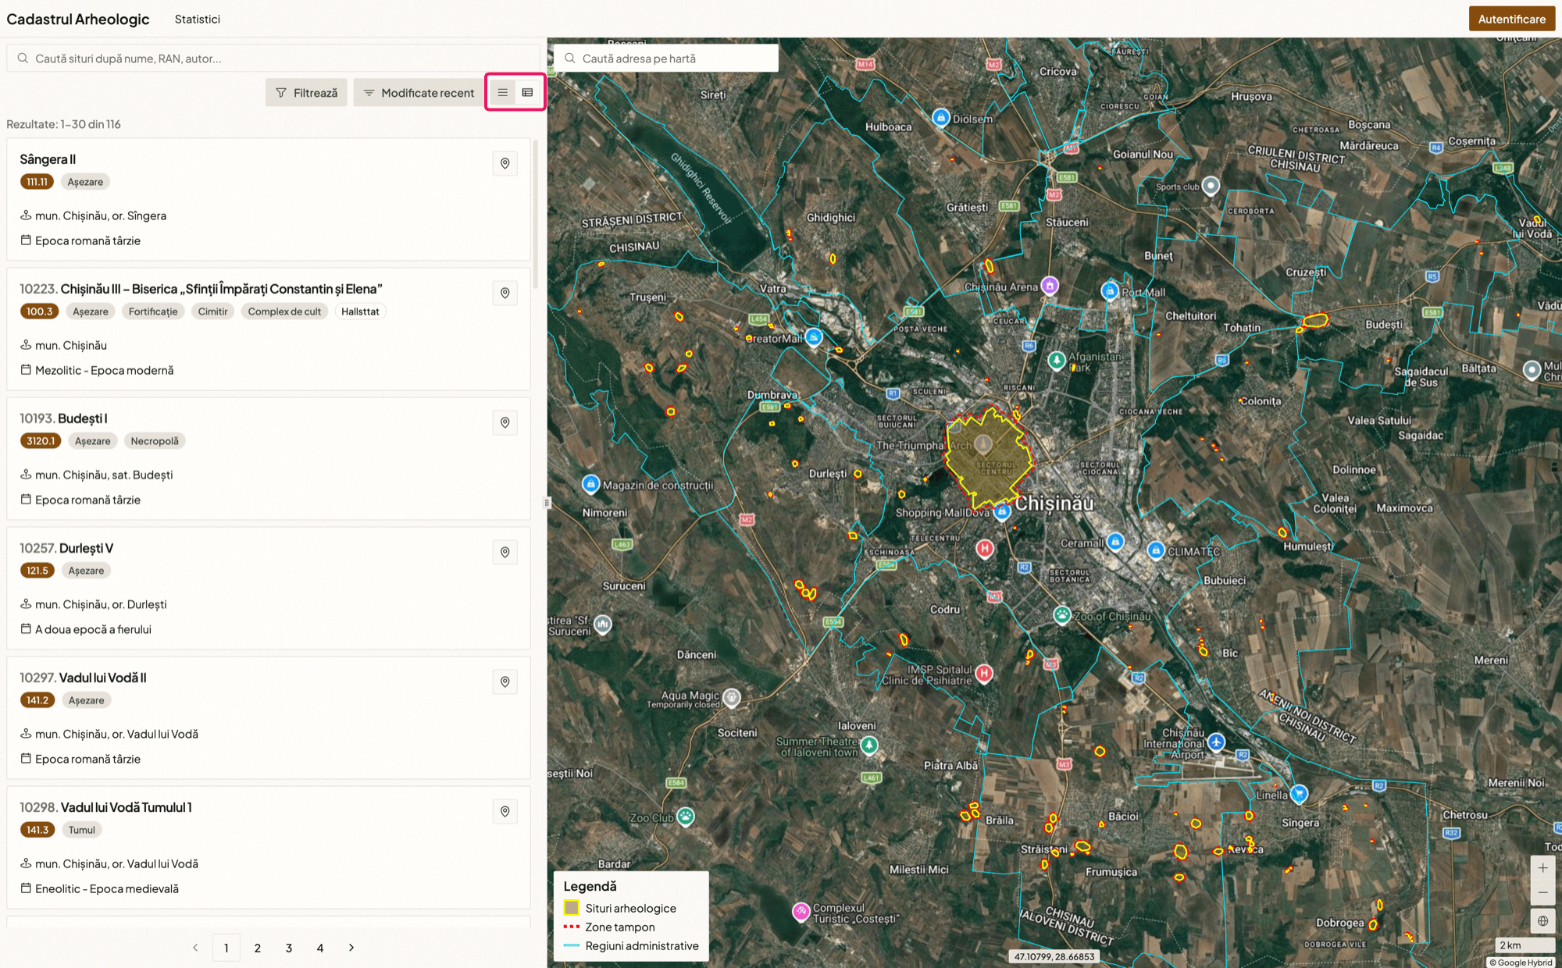The height and width of the screenshot is (968, 1562).
Task: Click the Autentificare button
Action: point(1511,19)
